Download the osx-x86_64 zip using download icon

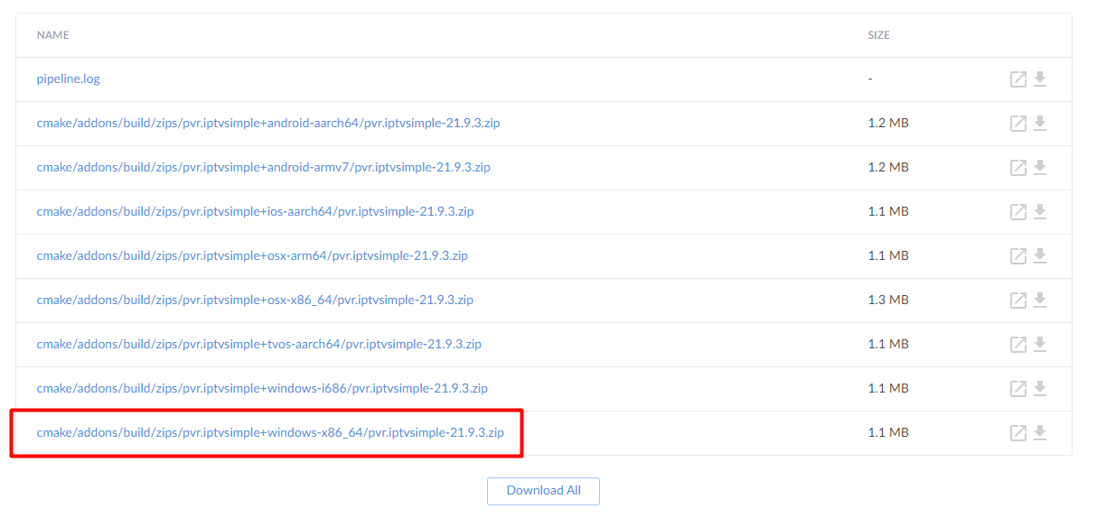coord(1040,300)
